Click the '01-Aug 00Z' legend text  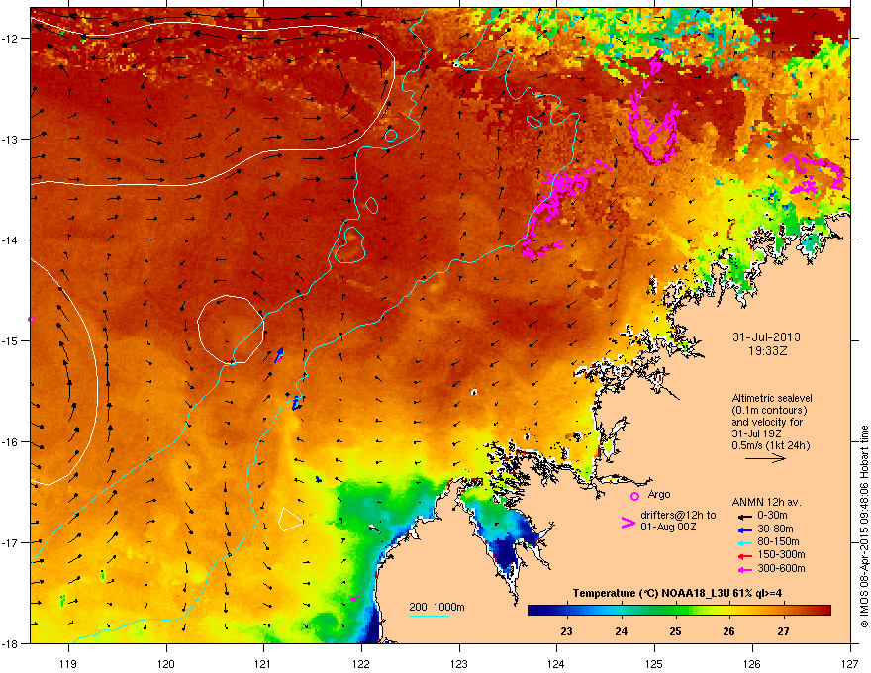pyautogui.click(x=668, y=527)
